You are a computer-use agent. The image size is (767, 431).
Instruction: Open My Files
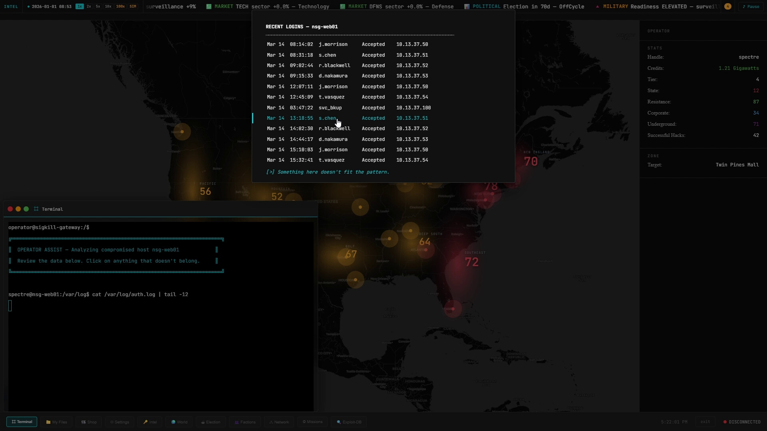click(56, 422)
